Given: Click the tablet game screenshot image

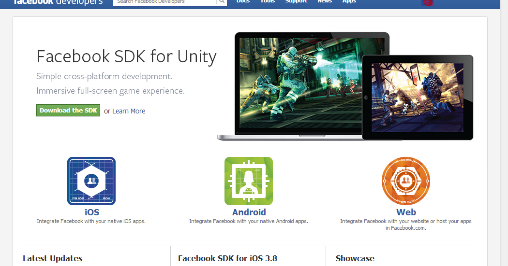Looking at the screenshot, I should (x=417, y=98).
